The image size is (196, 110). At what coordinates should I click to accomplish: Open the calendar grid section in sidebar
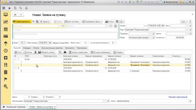click(6, 29)
